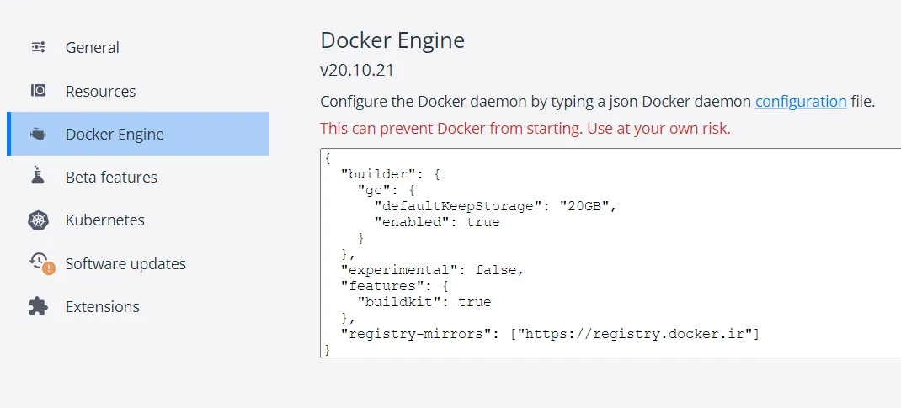This screenshot has height=408, width=901.
Task: Click the Beta features flask icon
Action: pyautogui.click(x=38, y=177)
